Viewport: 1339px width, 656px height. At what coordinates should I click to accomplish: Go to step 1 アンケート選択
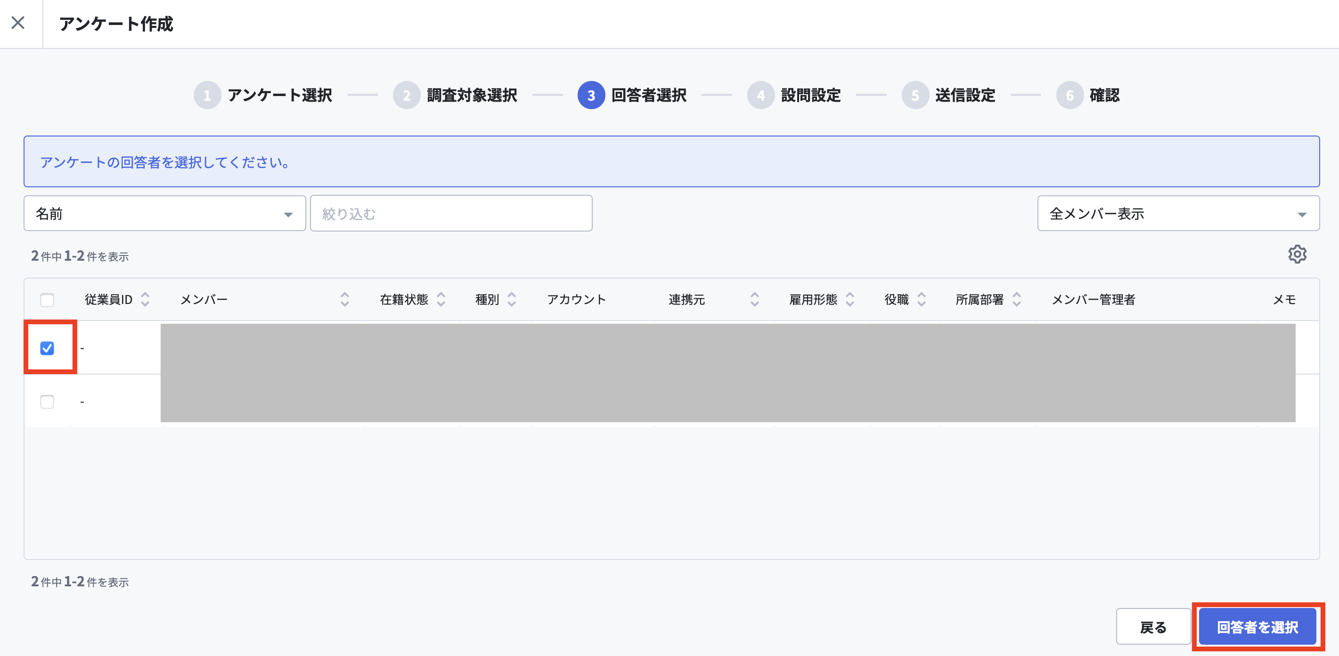point(263,96)
